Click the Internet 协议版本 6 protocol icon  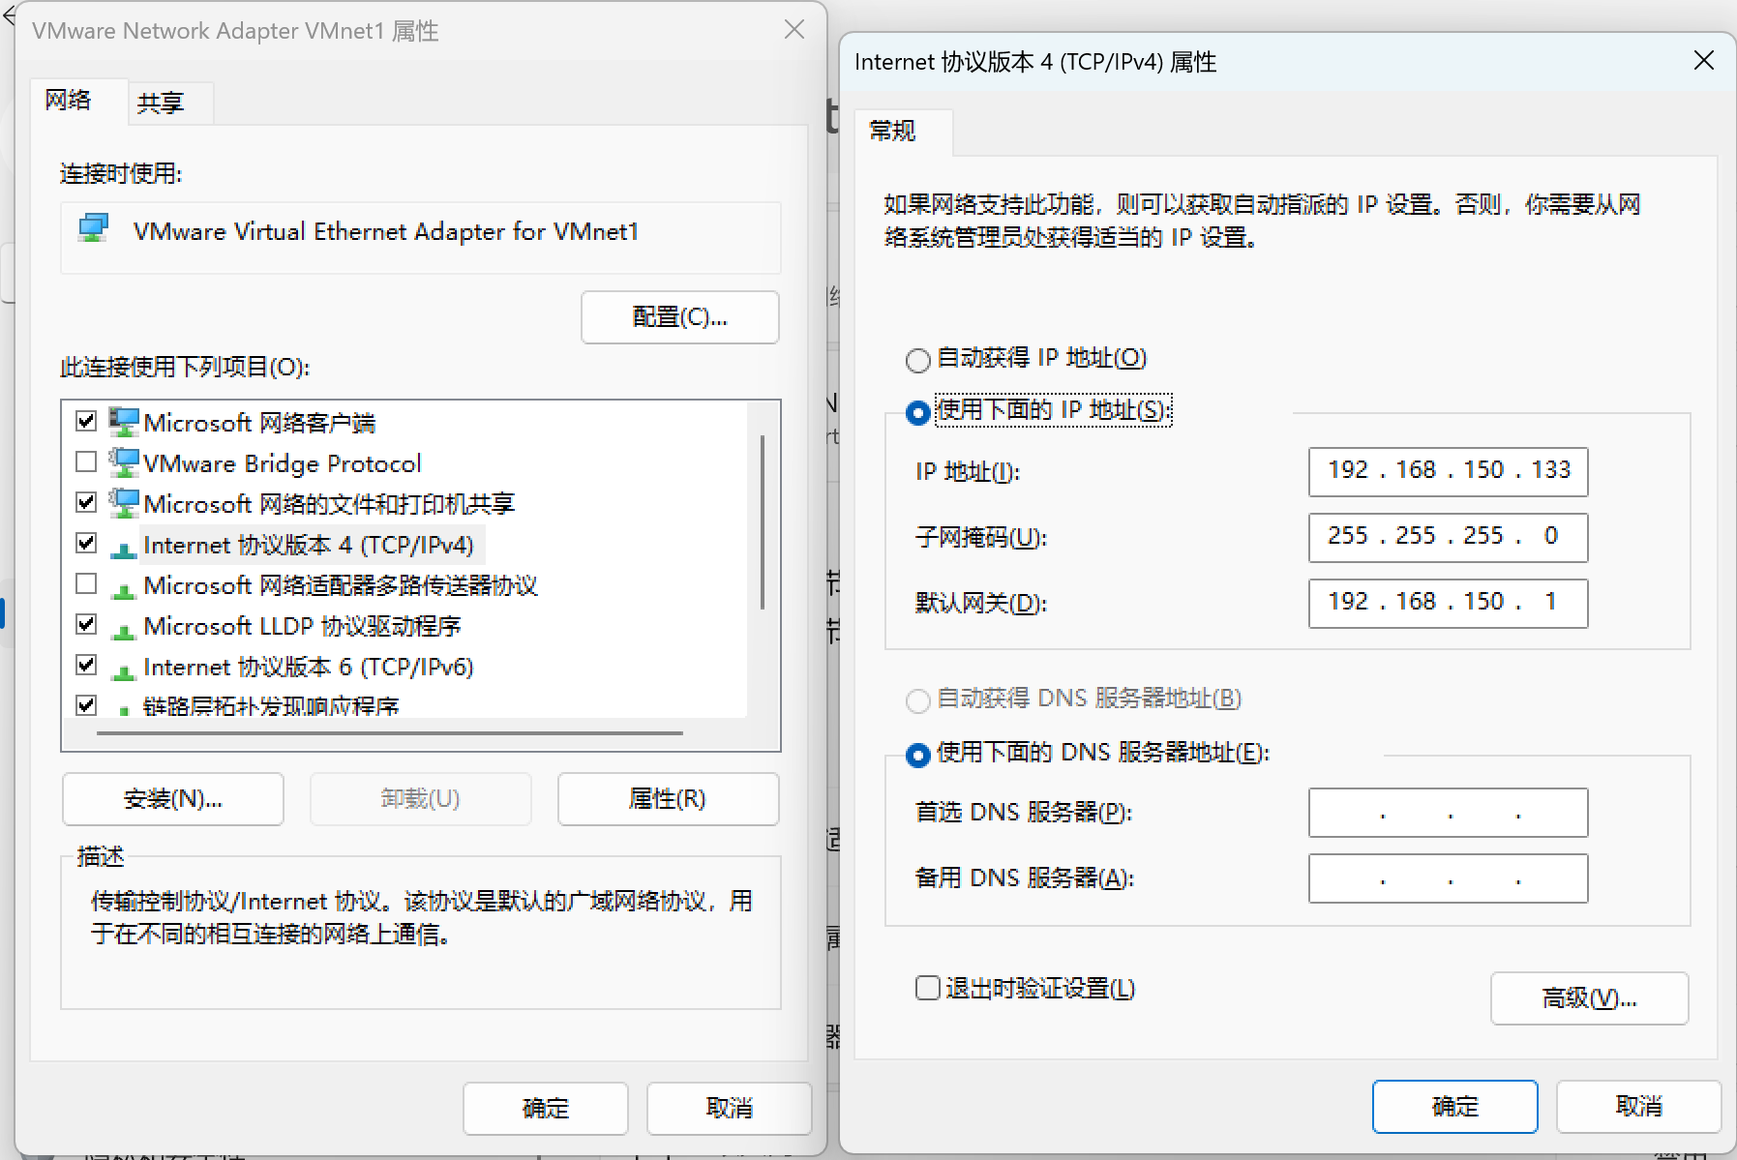point(123,670)
